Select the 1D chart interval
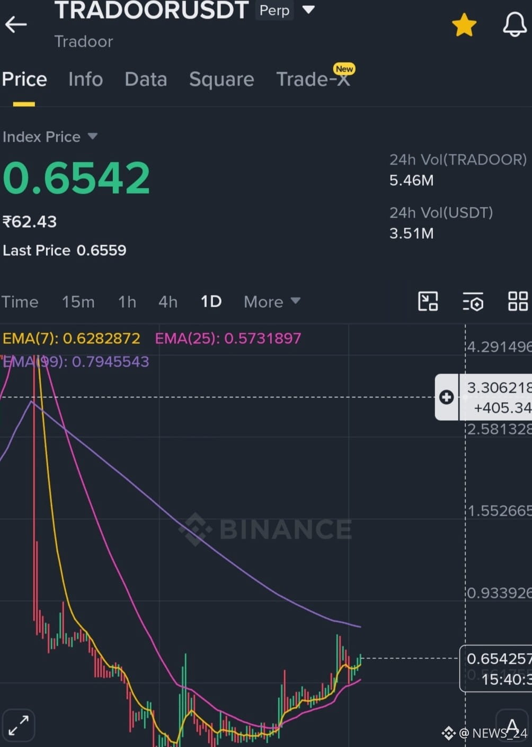This screenshot has width=532, height=747. pos(211,302)
